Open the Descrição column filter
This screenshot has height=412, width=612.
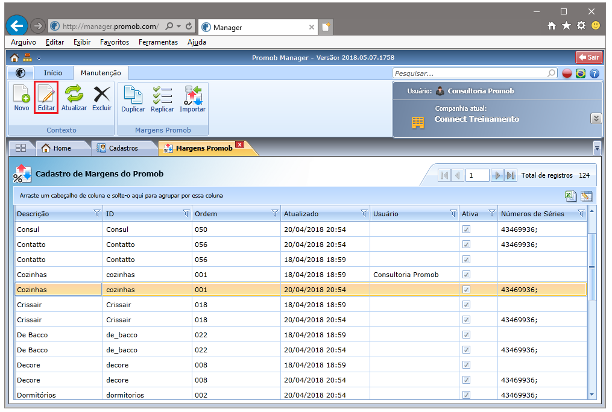(x=97, y=213)
